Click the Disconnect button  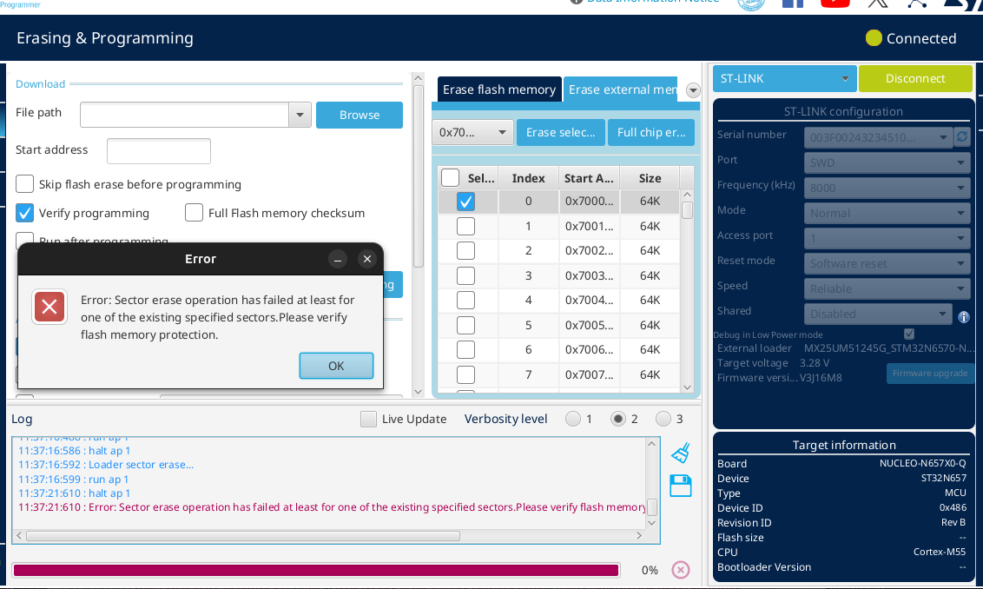tap(914, 78)
